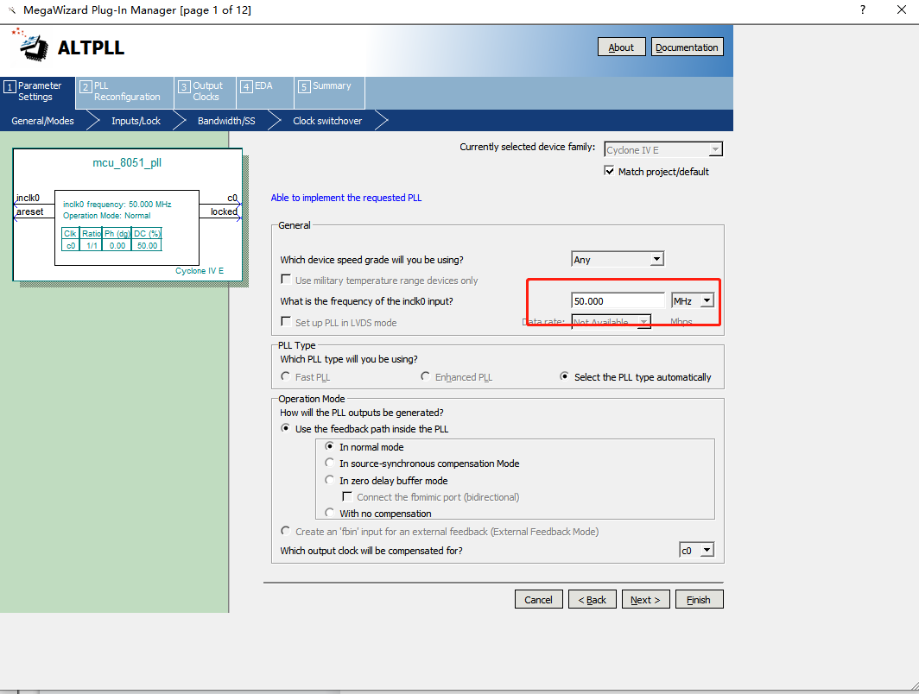
Task: Open the EDA tab
Action: click(265, 92)
